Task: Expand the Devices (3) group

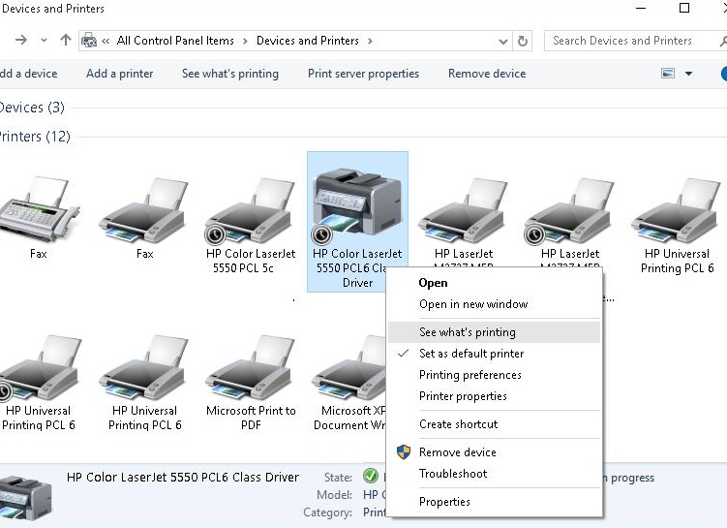Action: (x=32, y=108)
